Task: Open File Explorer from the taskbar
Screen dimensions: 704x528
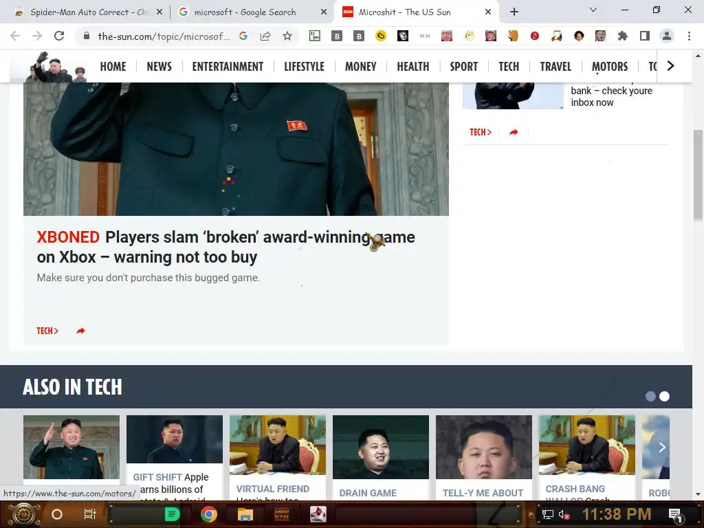Action: (x=245, y=514)
